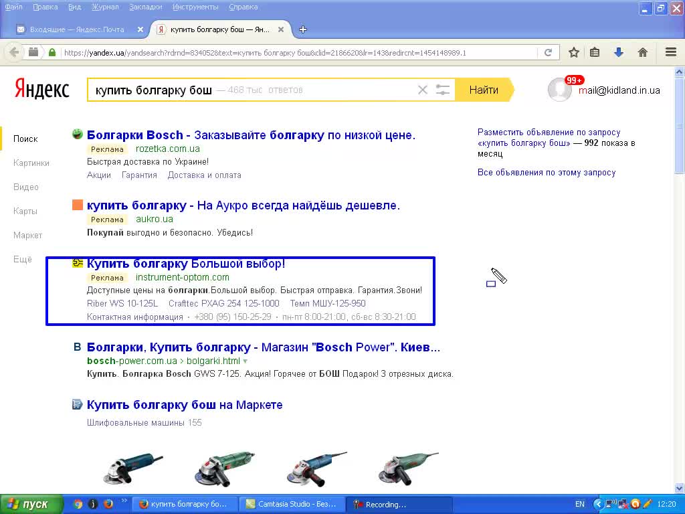
Task: Select the Картинки search section
Action: (31, 163)
